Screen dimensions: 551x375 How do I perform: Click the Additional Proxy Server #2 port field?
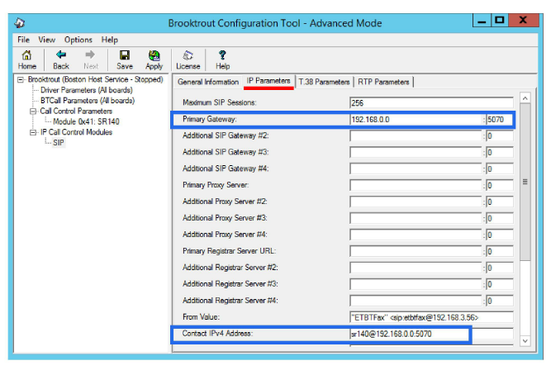coord(500,202)
